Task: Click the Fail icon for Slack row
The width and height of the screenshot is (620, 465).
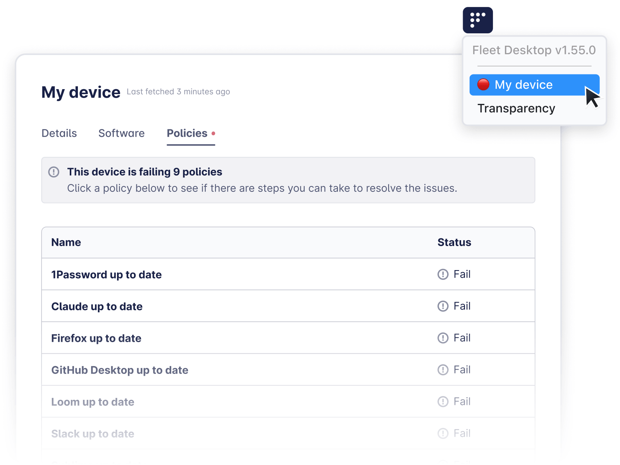Action: click(443, 433)
